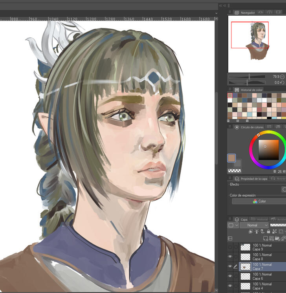Create a new layer folder

click(278, 238)
